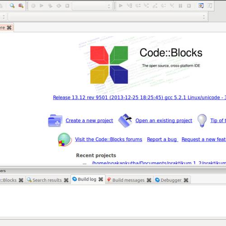Click the Step into instruction icon
The height and width of the screenshot is (226, 226).
tap(172, 6)
